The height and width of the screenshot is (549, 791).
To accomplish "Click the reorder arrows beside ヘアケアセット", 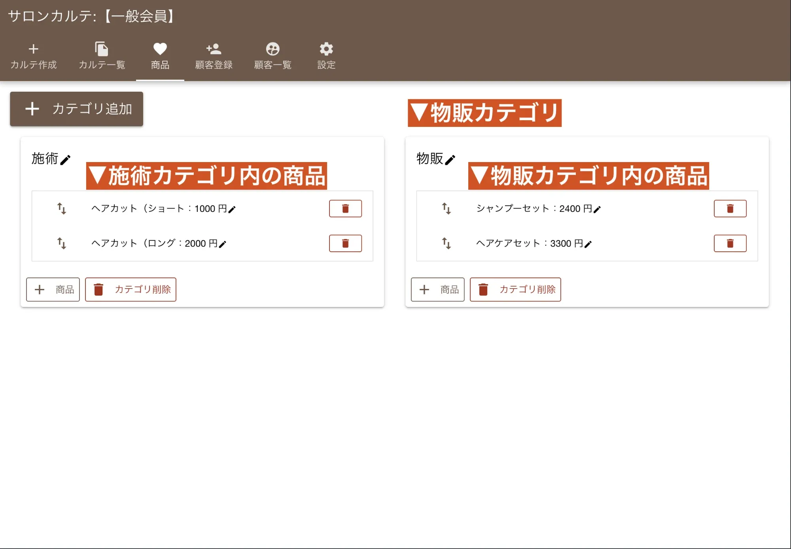I will click(x=446, y=243).
